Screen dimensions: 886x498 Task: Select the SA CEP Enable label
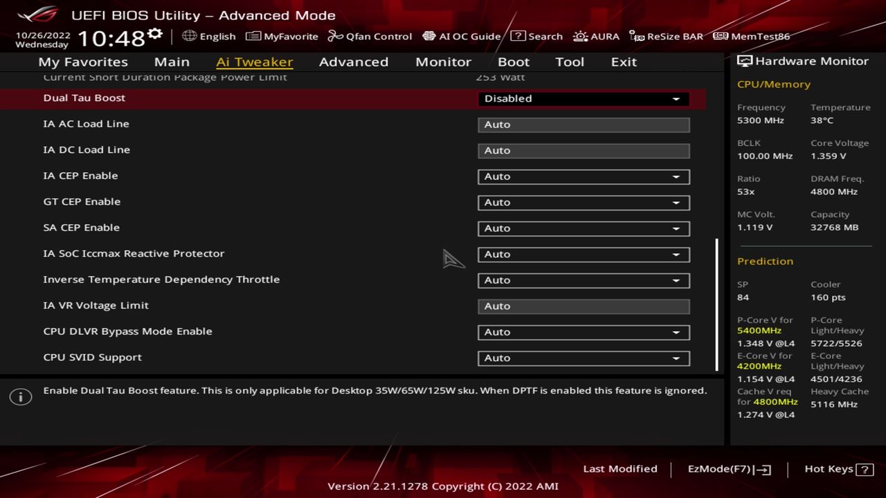[81, 228]
